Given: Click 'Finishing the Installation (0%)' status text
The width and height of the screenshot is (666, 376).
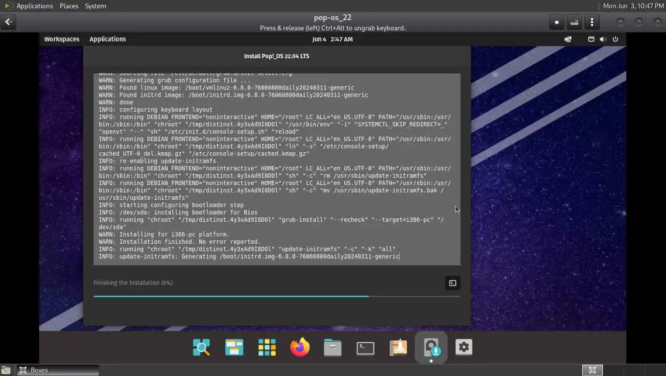Looking at the screenshot, I should (x=133, y=282).
